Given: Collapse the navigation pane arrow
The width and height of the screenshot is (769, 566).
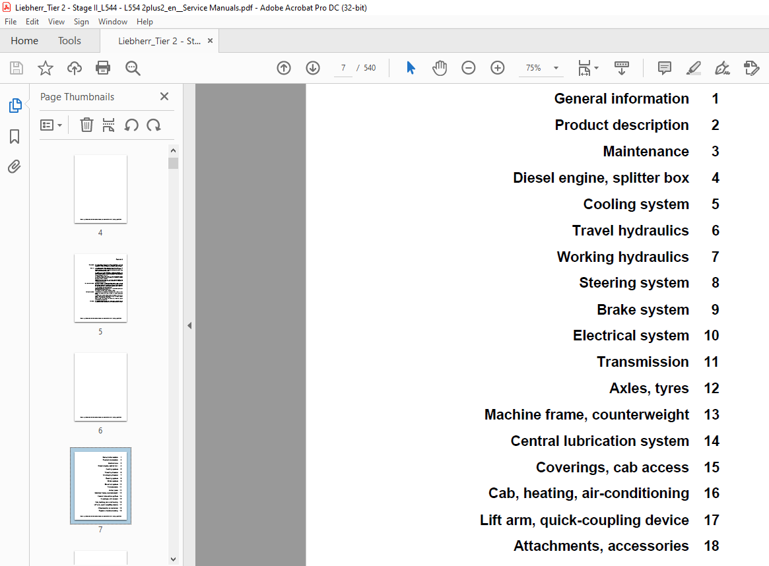Looking at the screenshot, I should pyautogui.click(x=189, y=325).
